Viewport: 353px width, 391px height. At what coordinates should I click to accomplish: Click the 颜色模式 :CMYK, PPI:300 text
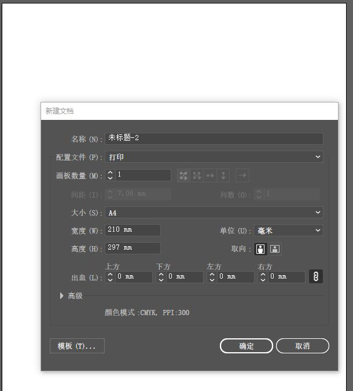click(147, 313)
